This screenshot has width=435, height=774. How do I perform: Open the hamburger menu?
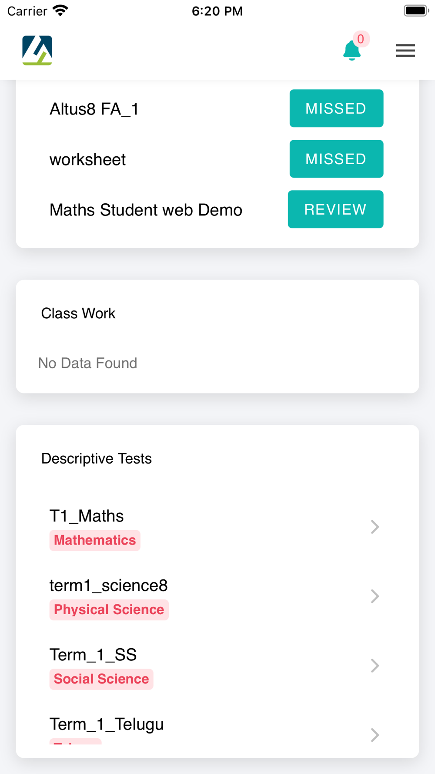pyautogui.click(x=405, y=50)
